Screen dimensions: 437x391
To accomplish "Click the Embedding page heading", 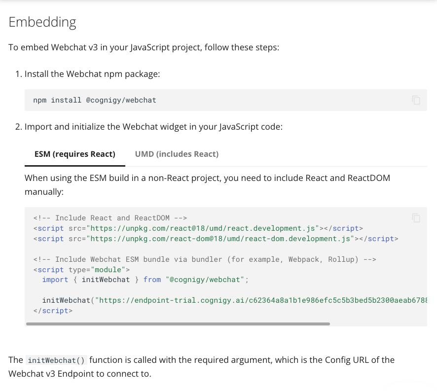I will pyautogui.click(x=42, y=22).
